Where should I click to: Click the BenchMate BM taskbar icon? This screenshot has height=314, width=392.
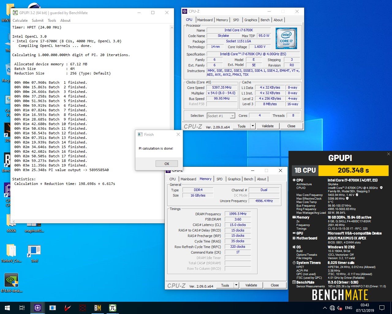click(98, 308)
